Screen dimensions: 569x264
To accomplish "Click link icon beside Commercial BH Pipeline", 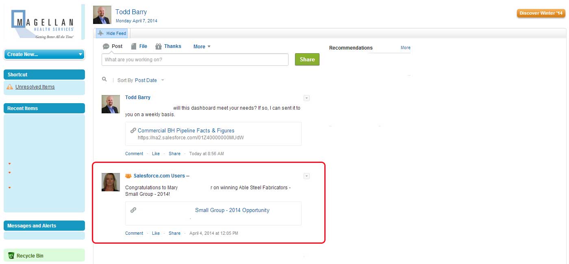I will (133, 130).
